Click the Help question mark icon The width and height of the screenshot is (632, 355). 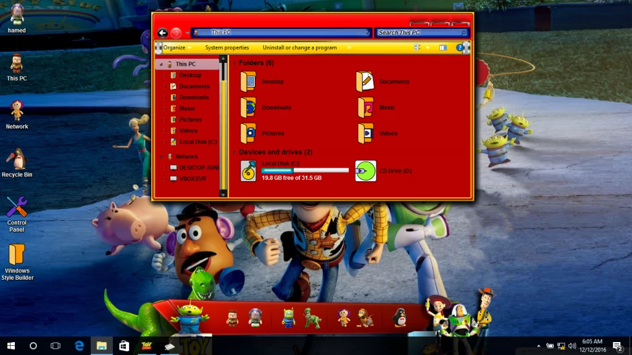460,47
